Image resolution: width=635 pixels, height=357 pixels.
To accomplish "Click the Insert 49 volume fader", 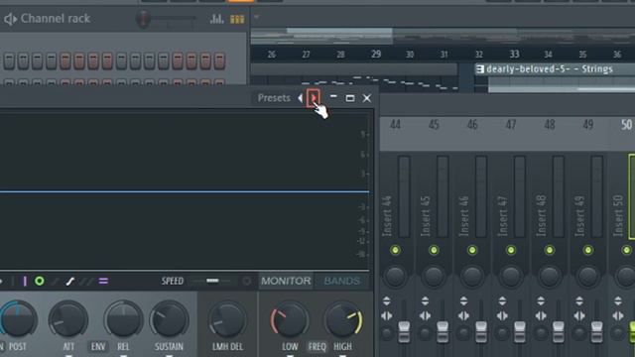I will coord(596,331).
